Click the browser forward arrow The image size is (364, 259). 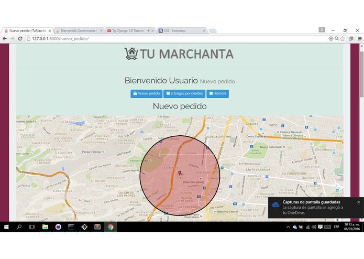12,39
